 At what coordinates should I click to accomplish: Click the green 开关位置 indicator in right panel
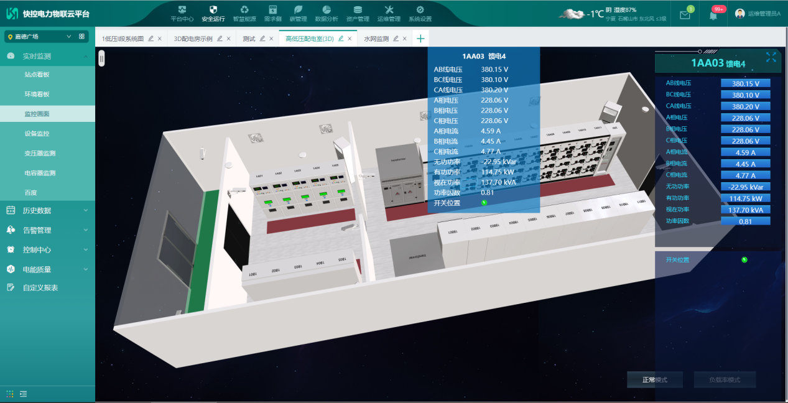click(x=744, y=260)
